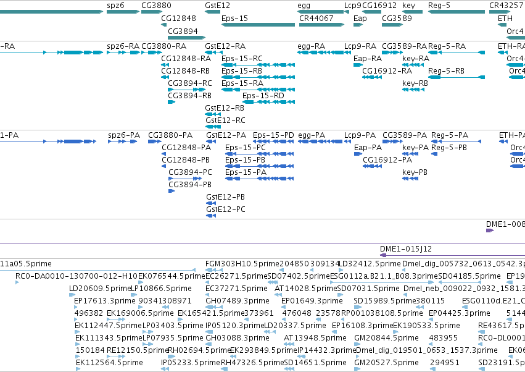The height and width of the screenshot is (372, 525).
Task: Click the CG3589 gene label
Action: tap(397, 18)
